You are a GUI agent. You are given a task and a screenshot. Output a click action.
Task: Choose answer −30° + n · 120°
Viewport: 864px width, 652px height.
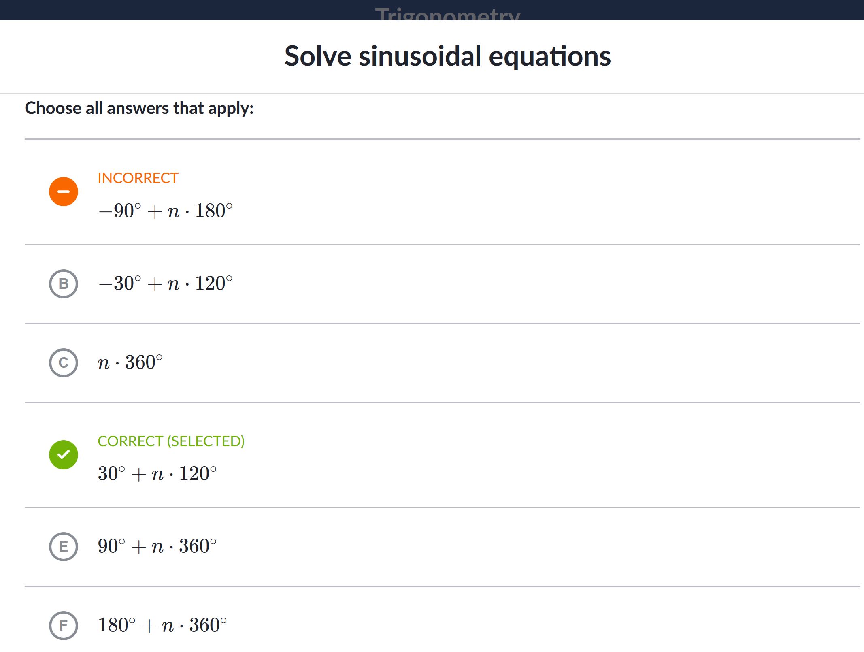point(166,283)
